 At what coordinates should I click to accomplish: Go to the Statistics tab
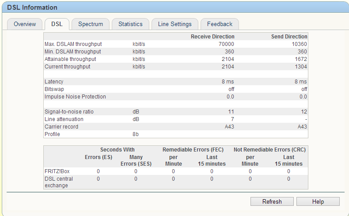point(130,24)
